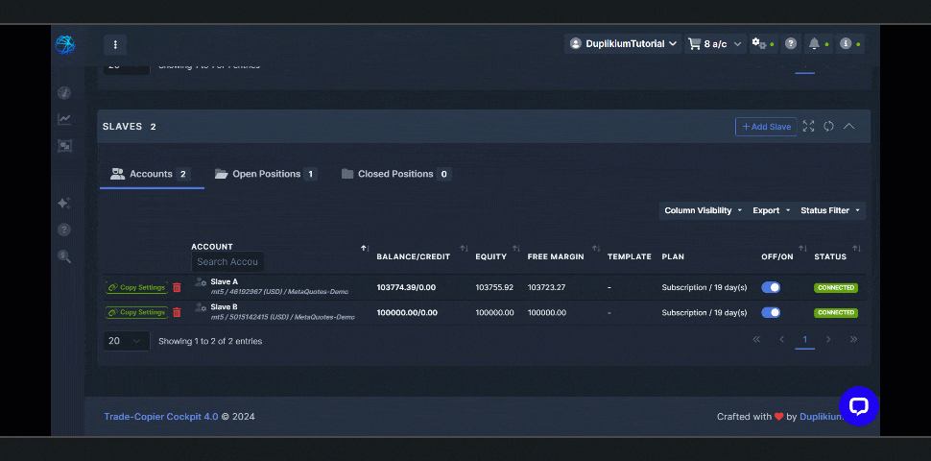The image size is (931, 461).
Task: Click the Add Slave button
Action: (x=766, y=127)
